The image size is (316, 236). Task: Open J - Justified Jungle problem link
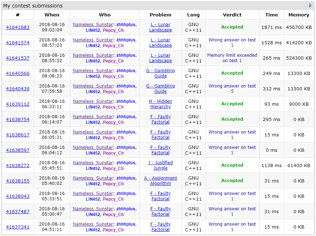(x=161, y=165)
